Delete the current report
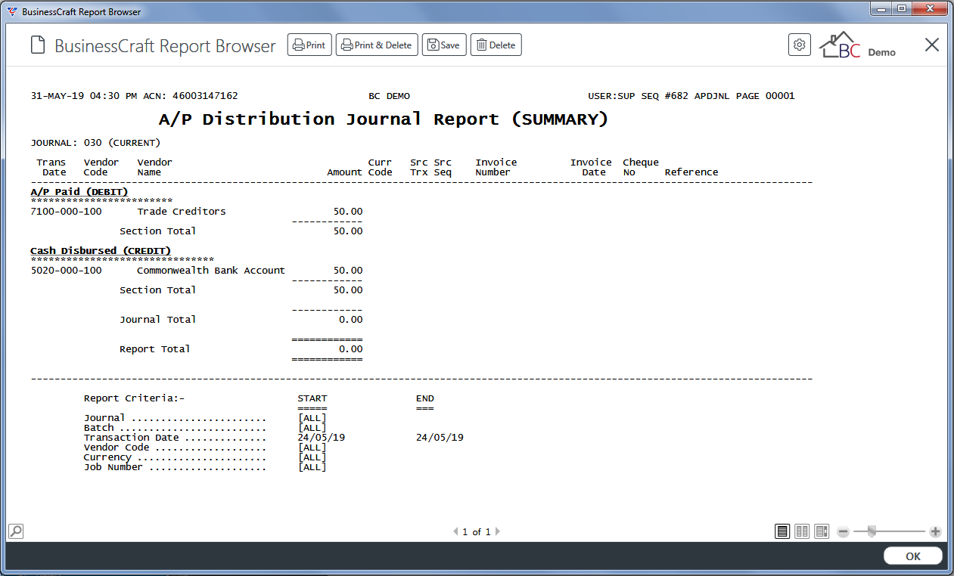The image size is (954, 576). click(496, 45)
